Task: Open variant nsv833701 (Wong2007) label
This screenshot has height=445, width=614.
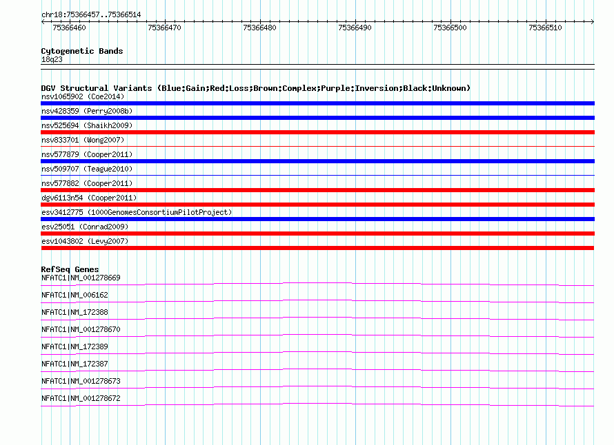Action: (x=83, y=140)
